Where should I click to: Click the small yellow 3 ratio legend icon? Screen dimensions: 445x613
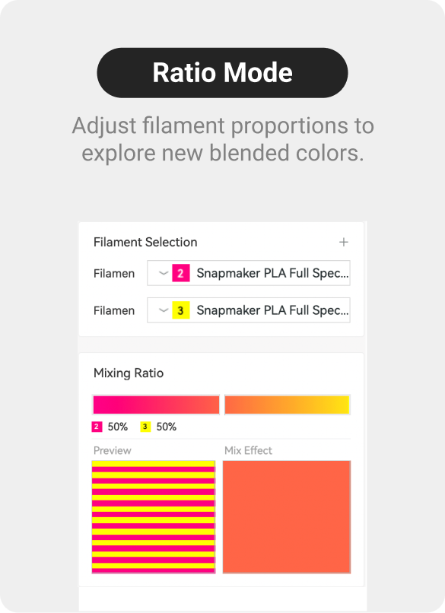pyautogui.click(x=145, y=427)
